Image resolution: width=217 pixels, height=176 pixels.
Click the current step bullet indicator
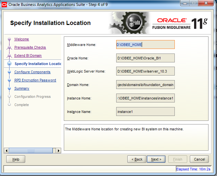coord(9,64)
